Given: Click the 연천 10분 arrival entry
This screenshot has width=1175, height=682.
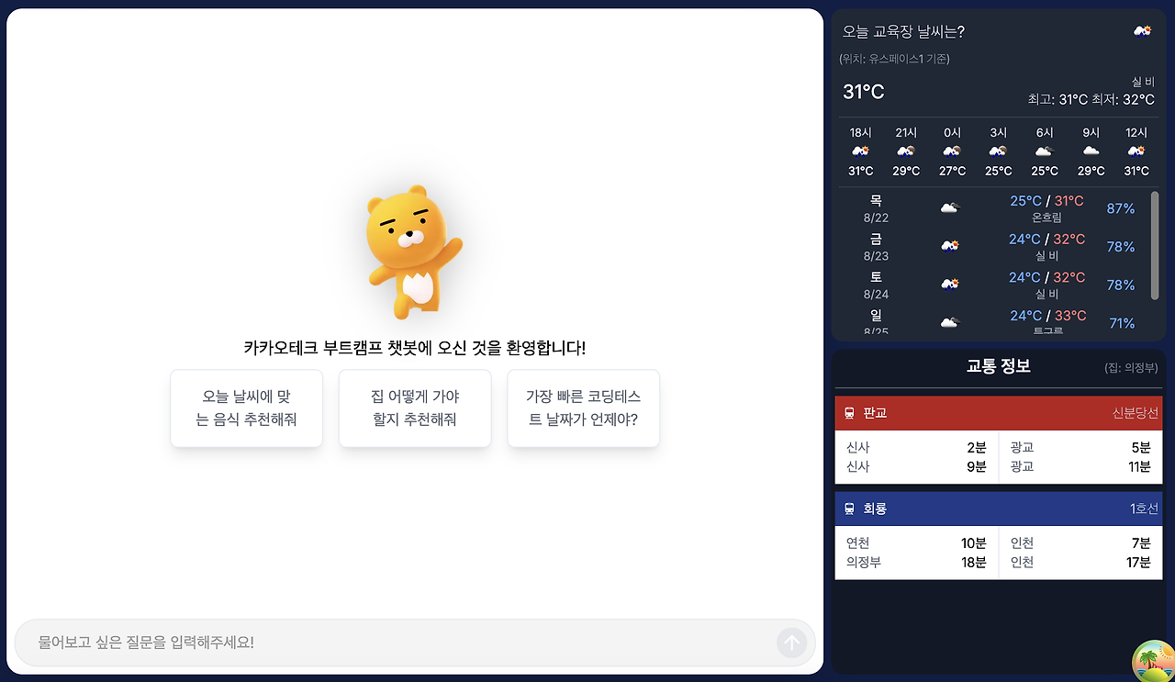Looking at the screenshot, I should (916, 542).
